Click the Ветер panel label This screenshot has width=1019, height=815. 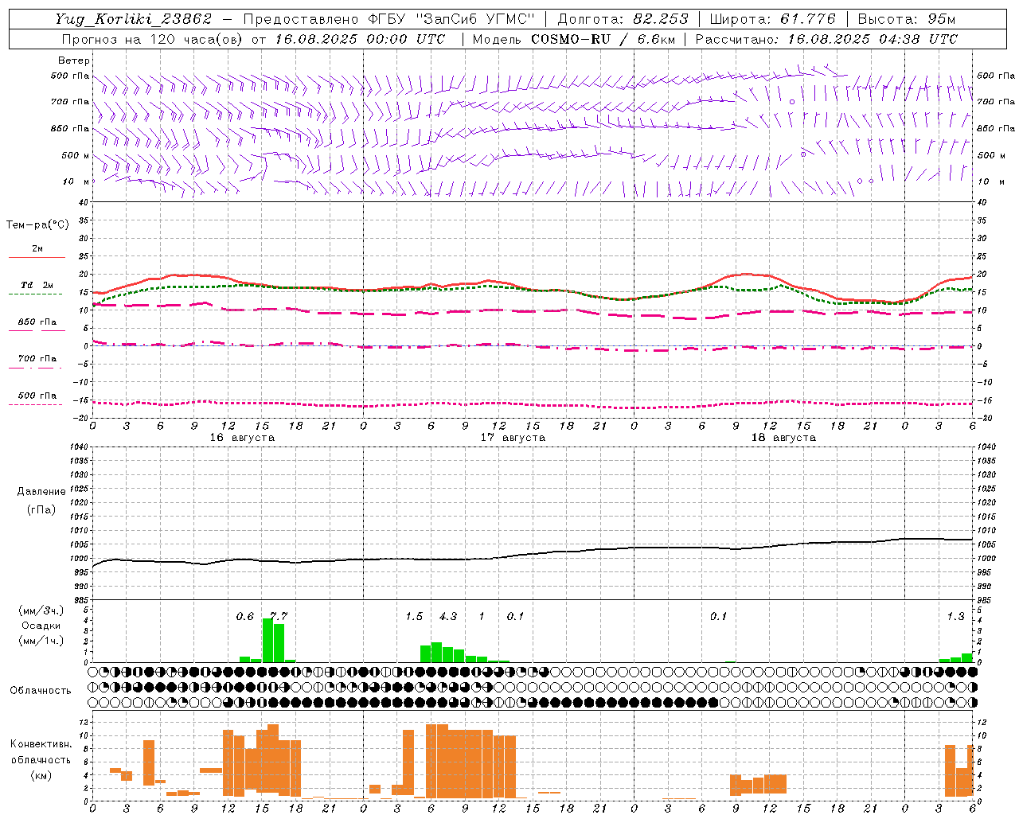pyautogui.click(x=74, y=60)
